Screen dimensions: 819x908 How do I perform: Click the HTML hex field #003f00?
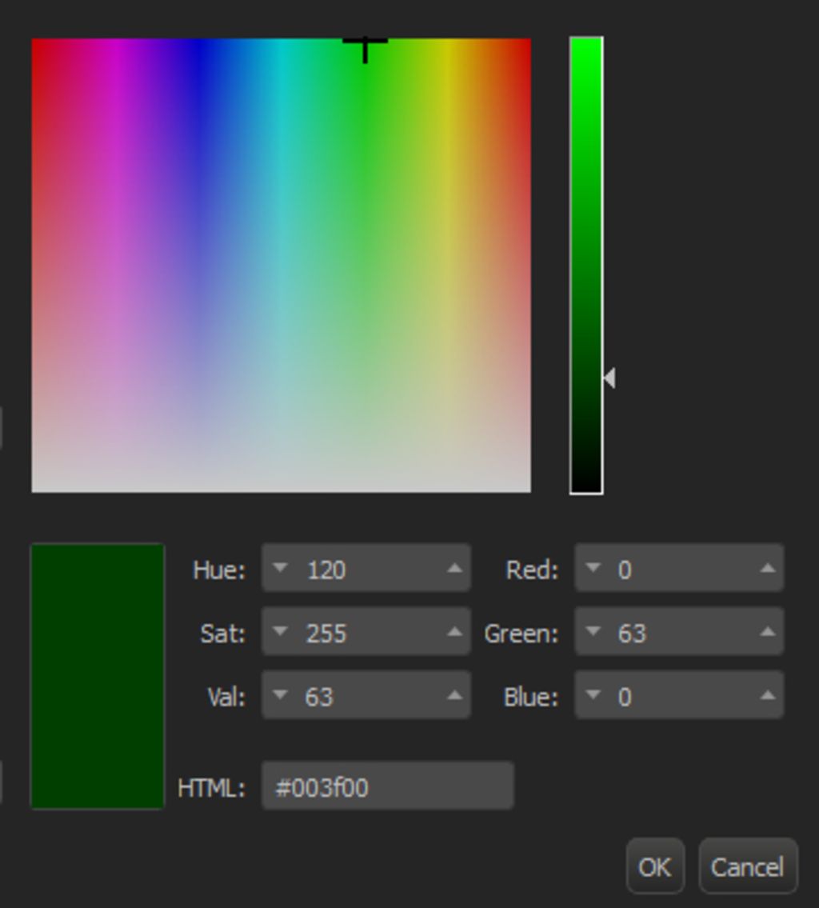[387, 786]
